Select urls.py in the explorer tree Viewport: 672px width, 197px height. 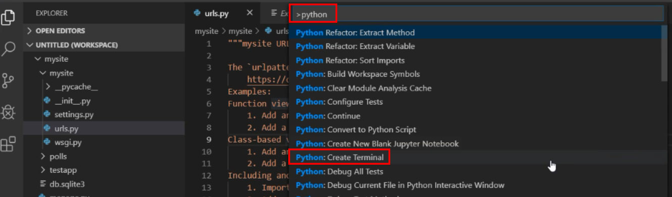point(104,128)
